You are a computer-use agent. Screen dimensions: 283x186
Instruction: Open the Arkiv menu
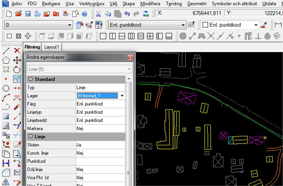coord(17,4)
